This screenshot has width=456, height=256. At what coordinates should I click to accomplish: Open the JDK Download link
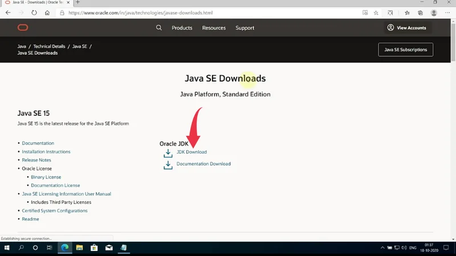point(192,152)
